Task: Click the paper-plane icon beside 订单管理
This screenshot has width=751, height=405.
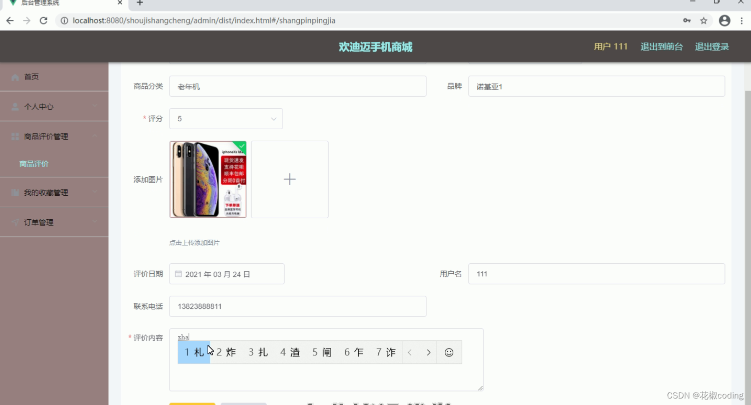Action: click(15, 222)
